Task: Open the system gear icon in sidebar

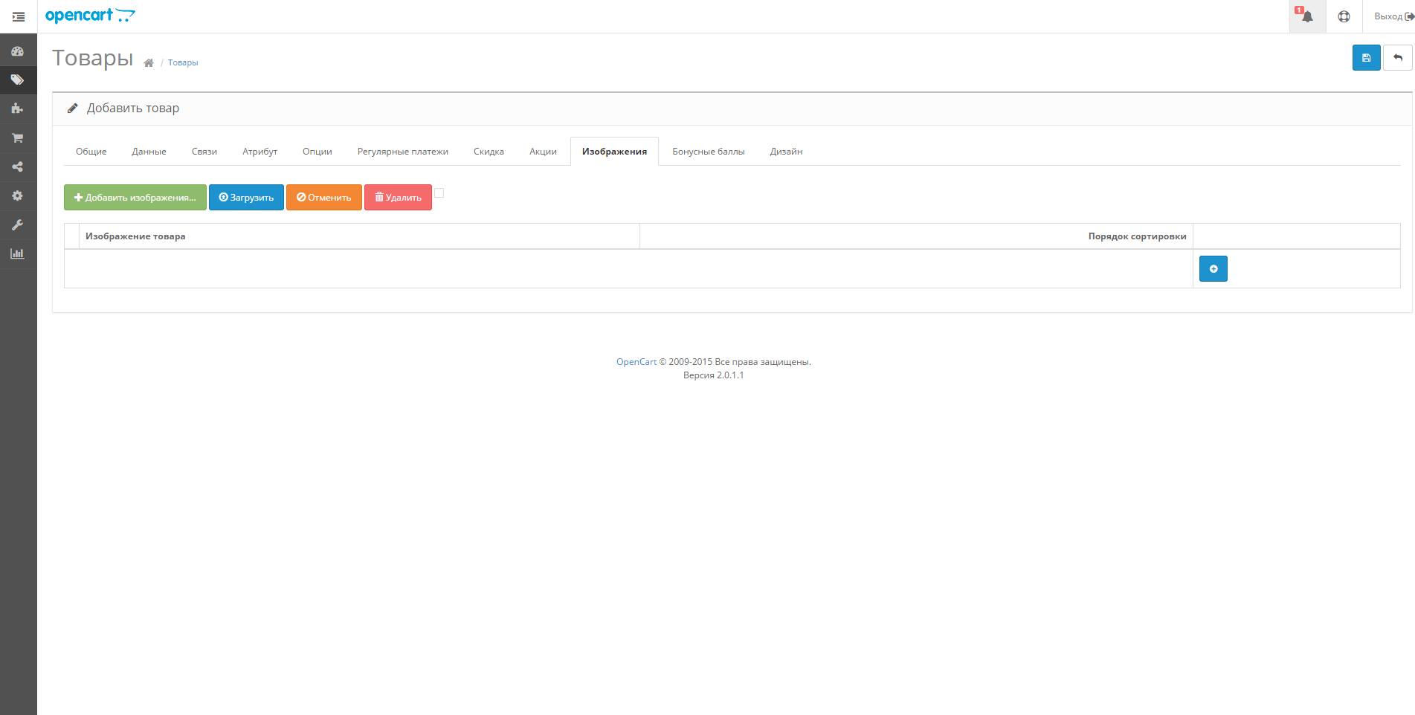Action: (x=18, y=195)
